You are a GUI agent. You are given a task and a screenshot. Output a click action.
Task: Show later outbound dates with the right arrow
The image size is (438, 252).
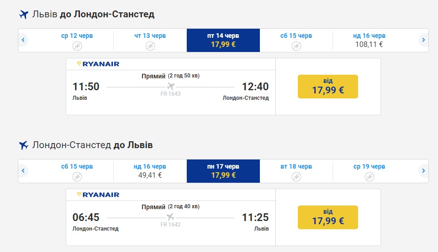tap(423, 40)
